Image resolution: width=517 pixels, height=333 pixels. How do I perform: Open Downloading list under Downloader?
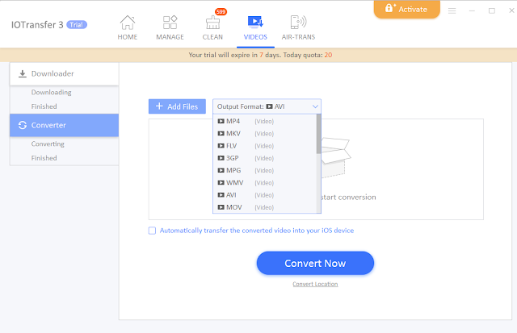click(51, 92)
